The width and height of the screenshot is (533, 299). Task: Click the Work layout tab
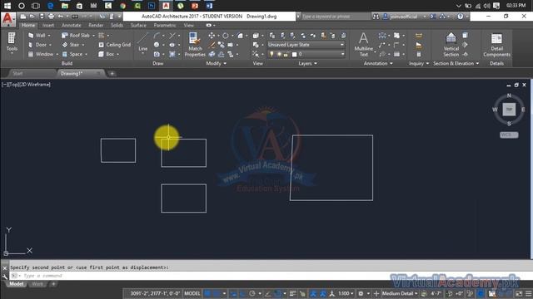[37, 284]
